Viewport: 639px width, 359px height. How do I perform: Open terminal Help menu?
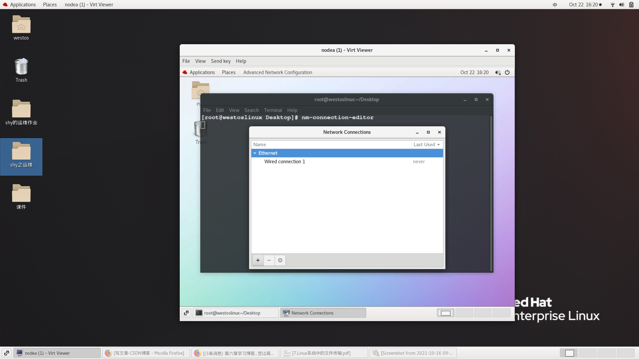tap(292, 110)
